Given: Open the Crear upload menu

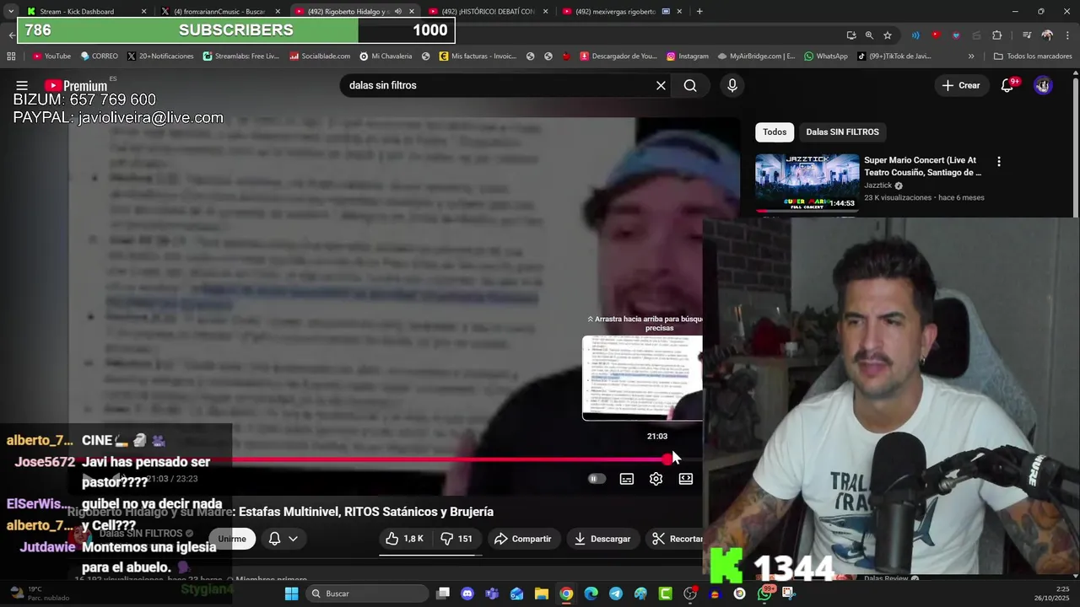Looking at the screenshot, I should 961,85.
